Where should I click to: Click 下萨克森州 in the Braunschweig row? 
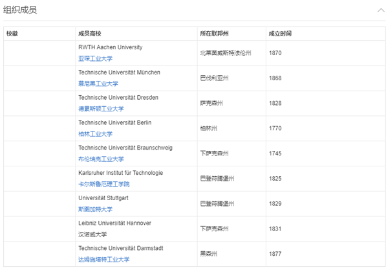[x=214, y=153]
